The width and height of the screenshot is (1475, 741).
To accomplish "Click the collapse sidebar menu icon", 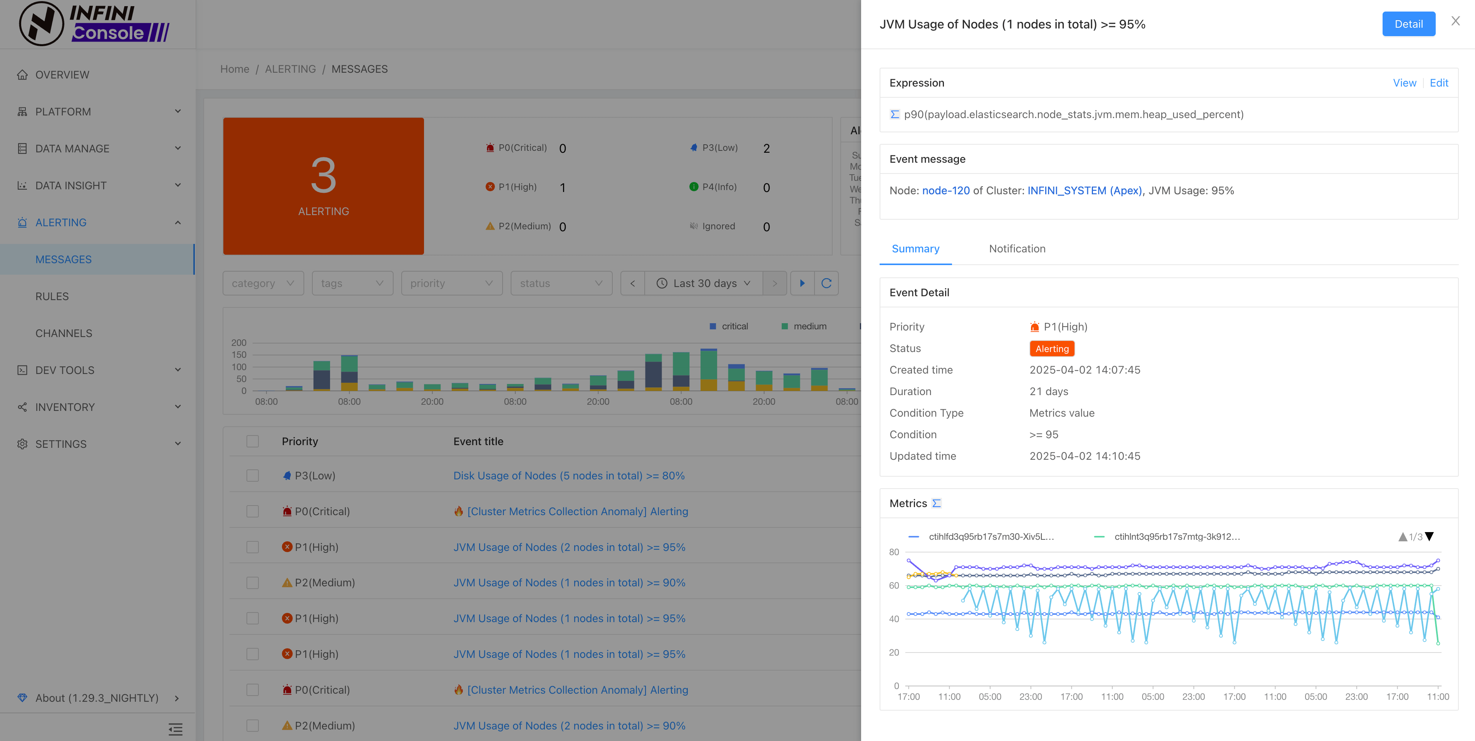I will click(175, 729).
